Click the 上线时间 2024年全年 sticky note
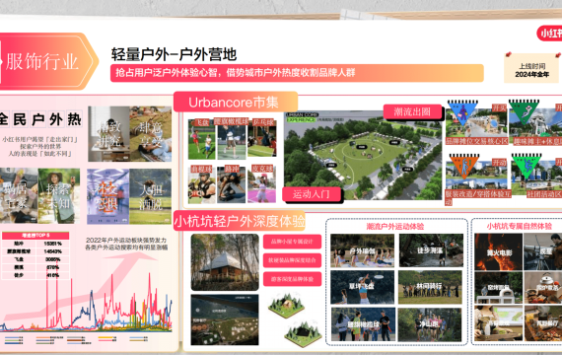The image size is (562, 355). (x=531, y=70)
